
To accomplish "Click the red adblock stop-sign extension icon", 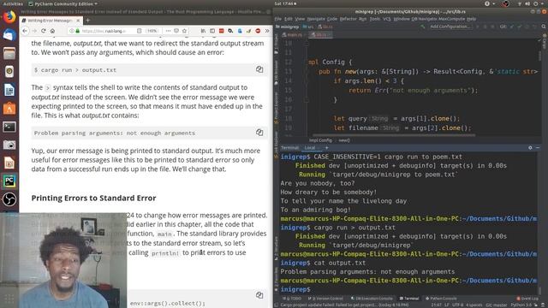I will [258, 31].
